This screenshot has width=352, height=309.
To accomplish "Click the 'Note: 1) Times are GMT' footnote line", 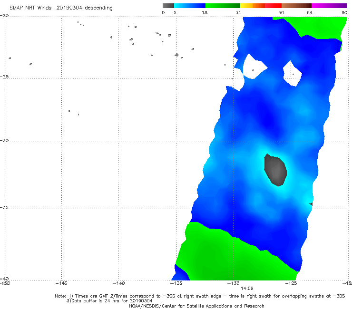I will [200, 296].
